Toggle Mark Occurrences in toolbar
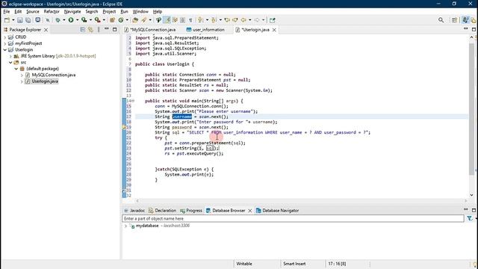 [167, 20]
